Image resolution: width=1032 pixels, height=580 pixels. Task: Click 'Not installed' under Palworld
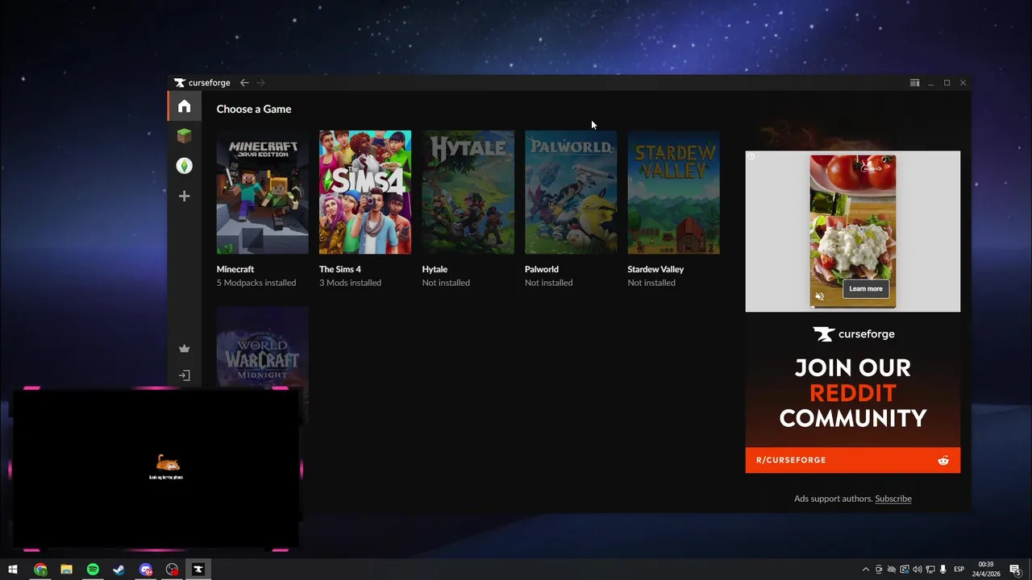[549, 283]
